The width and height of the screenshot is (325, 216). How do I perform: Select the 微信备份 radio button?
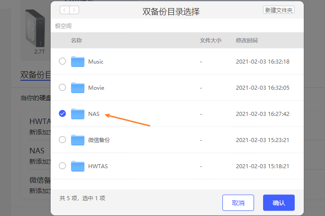pyautogui.click(x=62, y=140)
